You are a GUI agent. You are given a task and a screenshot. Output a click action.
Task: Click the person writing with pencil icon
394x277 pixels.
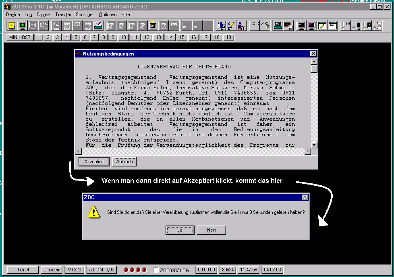click(x=231, y=26)
